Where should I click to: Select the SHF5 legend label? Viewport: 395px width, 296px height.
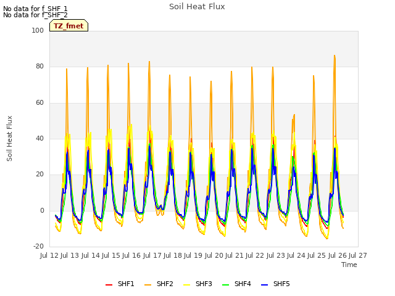(281, 284)
